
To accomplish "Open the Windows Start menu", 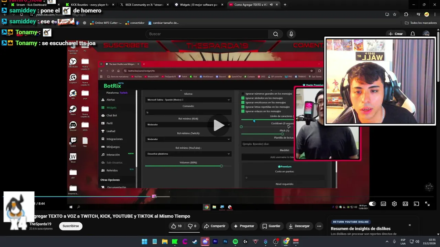I will point(144,242).
